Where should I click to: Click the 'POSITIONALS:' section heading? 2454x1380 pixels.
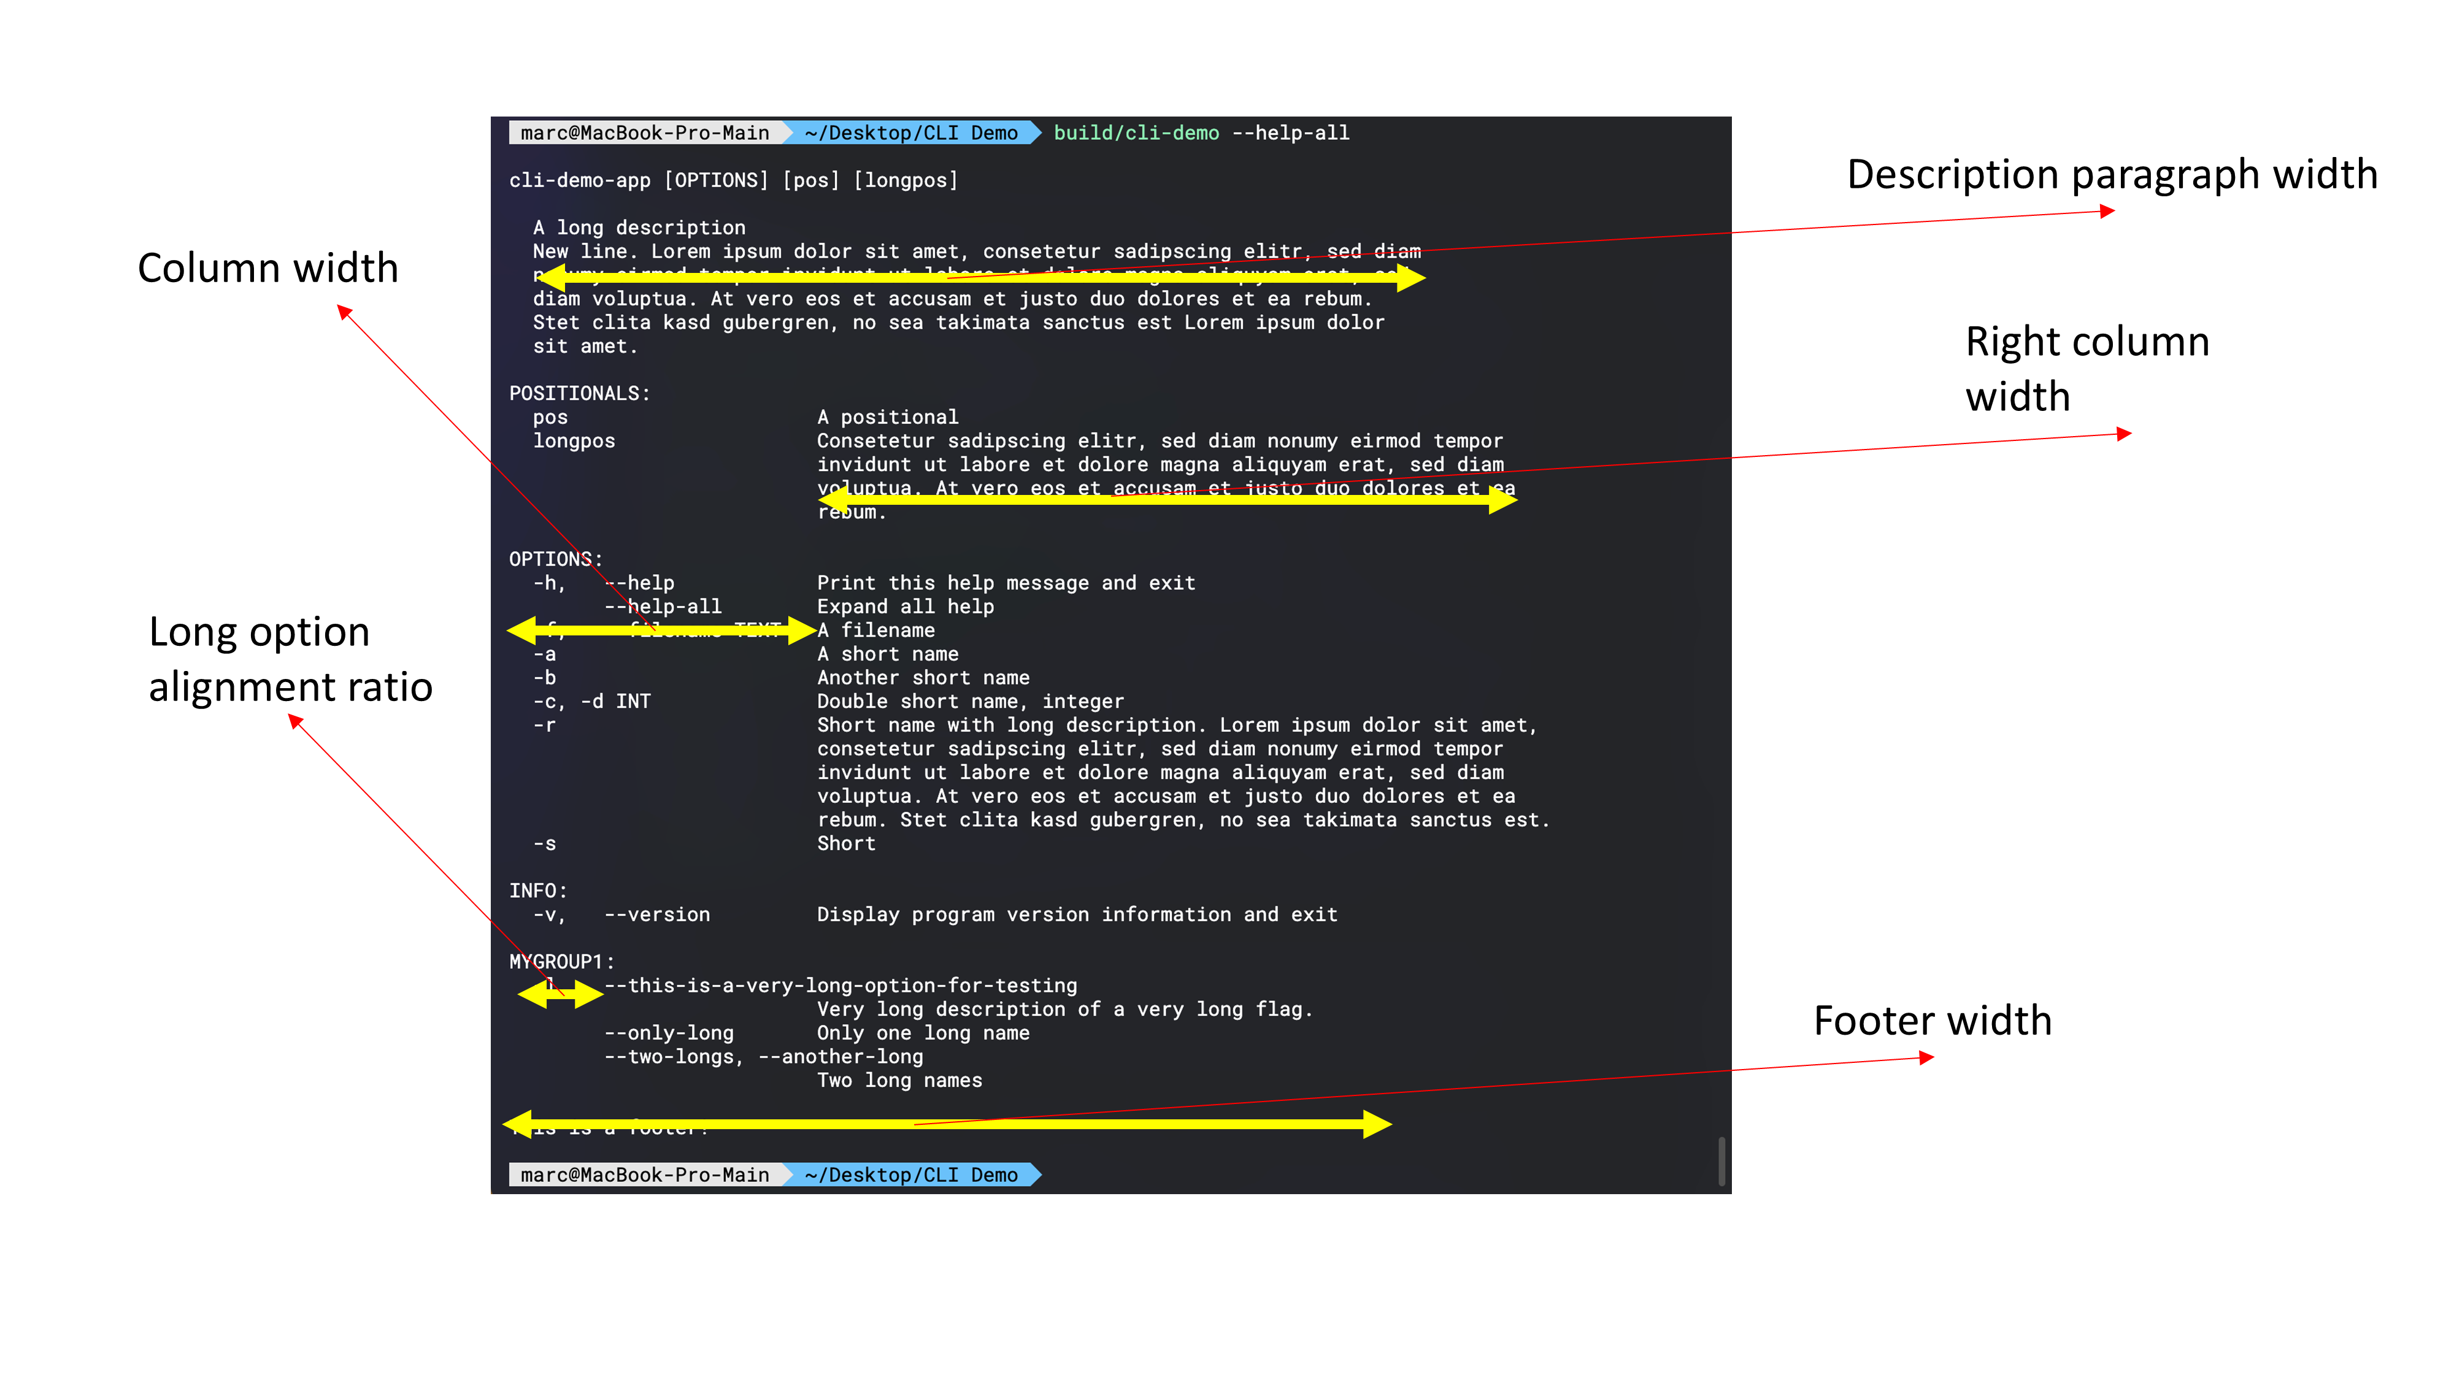pyautogui.click(x=579, y=393)
